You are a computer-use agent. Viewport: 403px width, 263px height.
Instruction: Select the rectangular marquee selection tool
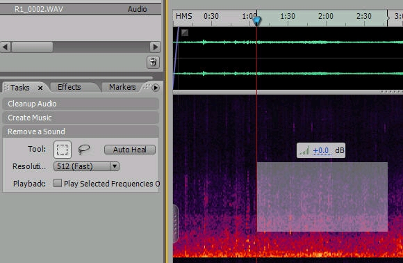63,150
